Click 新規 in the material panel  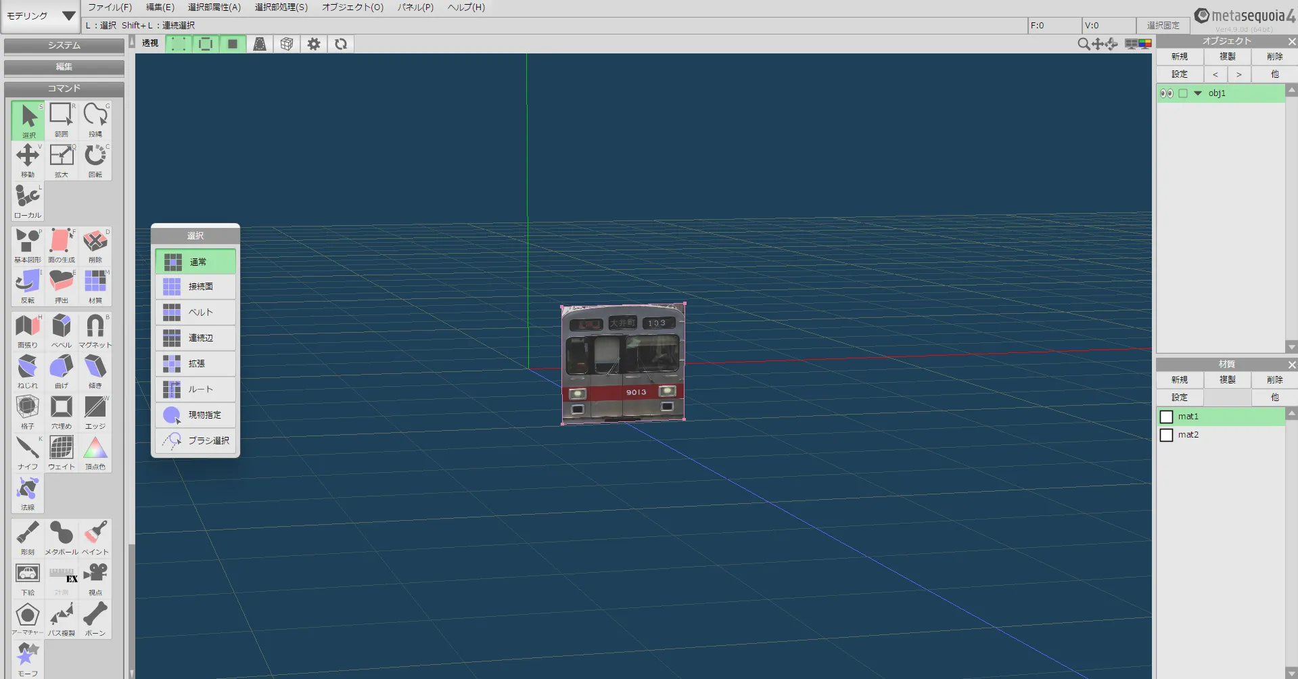[x=1179, y=380]
